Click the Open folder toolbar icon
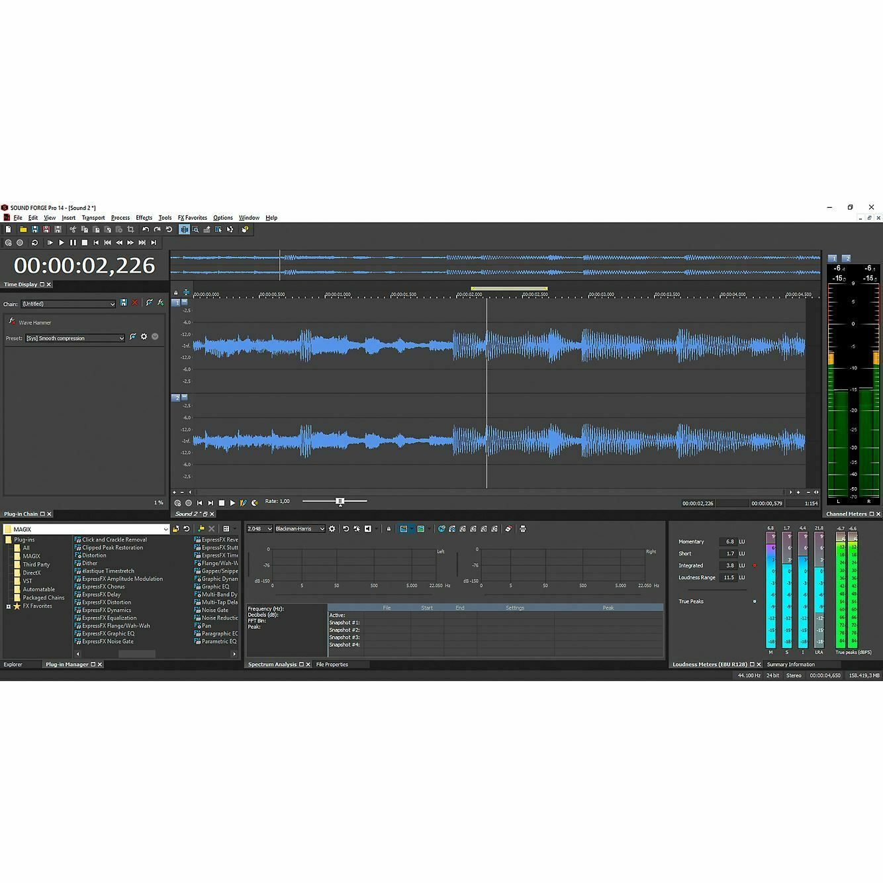Viewport: 883px width, 883px height. point(23,230)
